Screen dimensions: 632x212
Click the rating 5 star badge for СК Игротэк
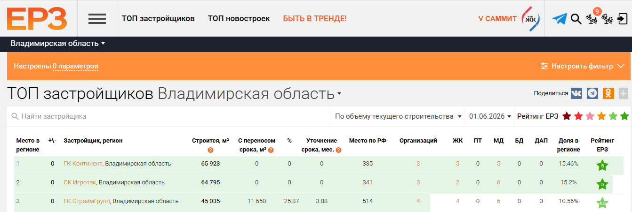(602, 184)
